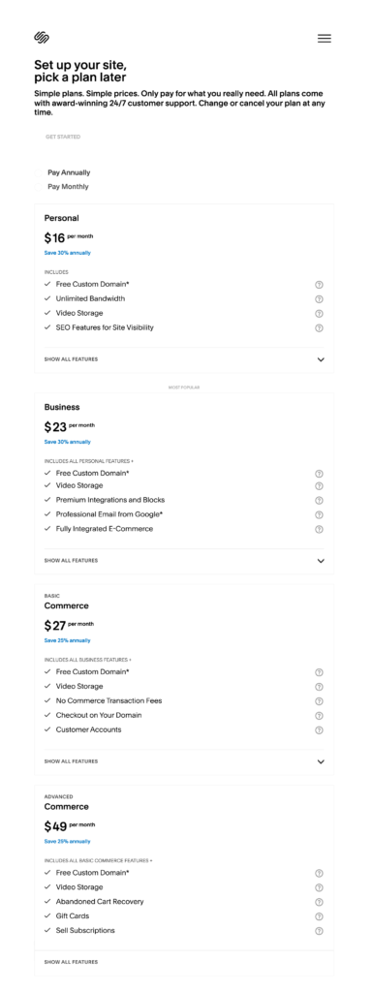The width and height of the screenshot is (372, 992).
Task: Open help icon for No Commerce Transaction Fees
Action: pos(319,701)
